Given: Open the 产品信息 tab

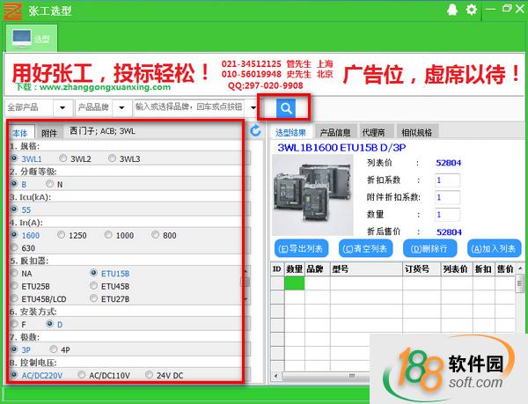Looking at the screenshot, I should [x=335, y=132].
